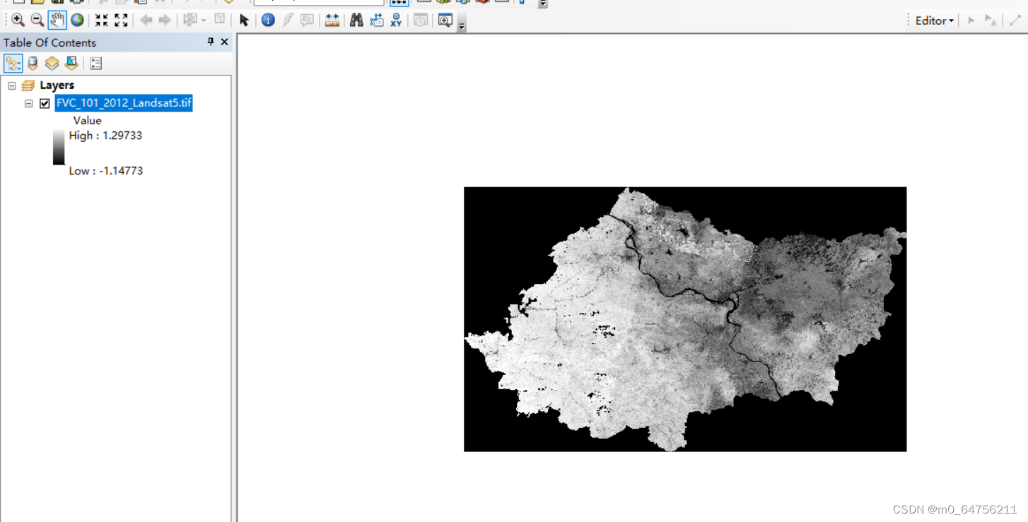Activate the Identify tool
The width and height of the screenshot is (1028, 522).
[267, 20]
